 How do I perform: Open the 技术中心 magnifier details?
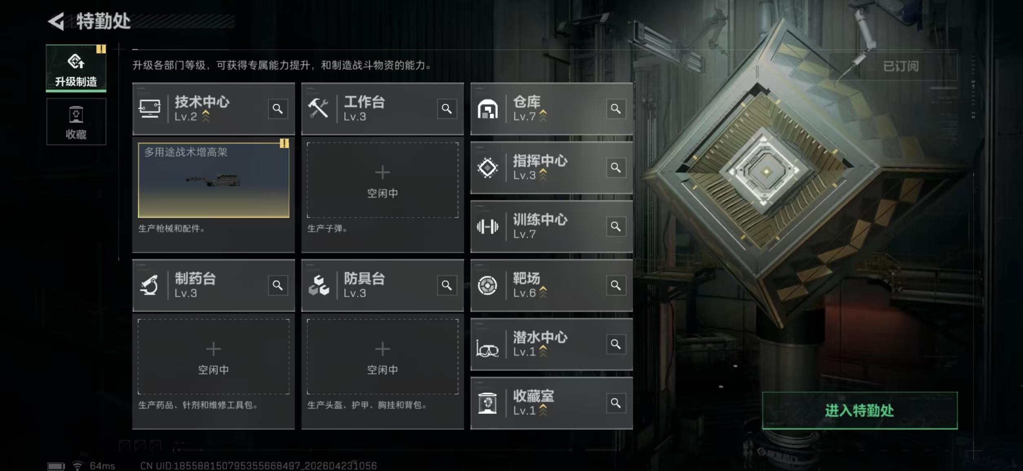point(278,109)
